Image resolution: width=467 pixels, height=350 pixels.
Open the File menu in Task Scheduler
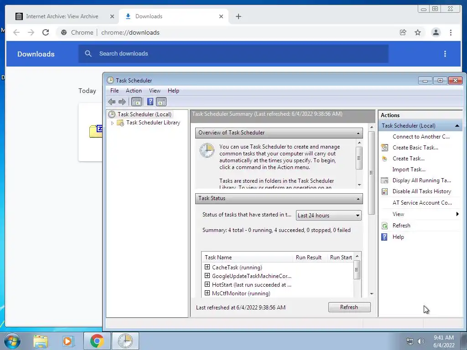[x=114, y=91]
